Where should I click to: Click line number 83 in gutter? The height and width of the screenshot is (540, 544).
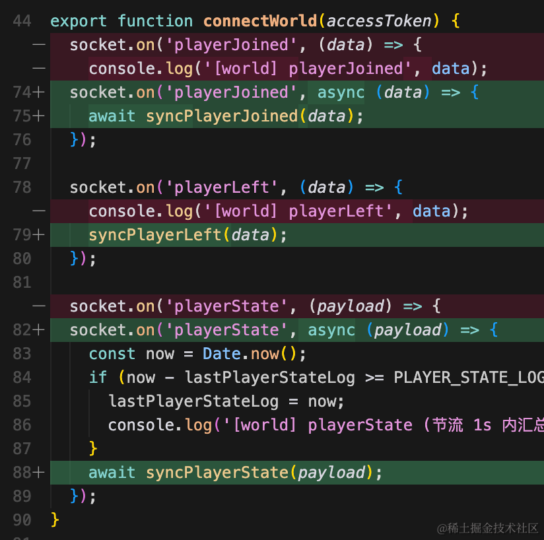pyautogui.click(x=22, y=354)
